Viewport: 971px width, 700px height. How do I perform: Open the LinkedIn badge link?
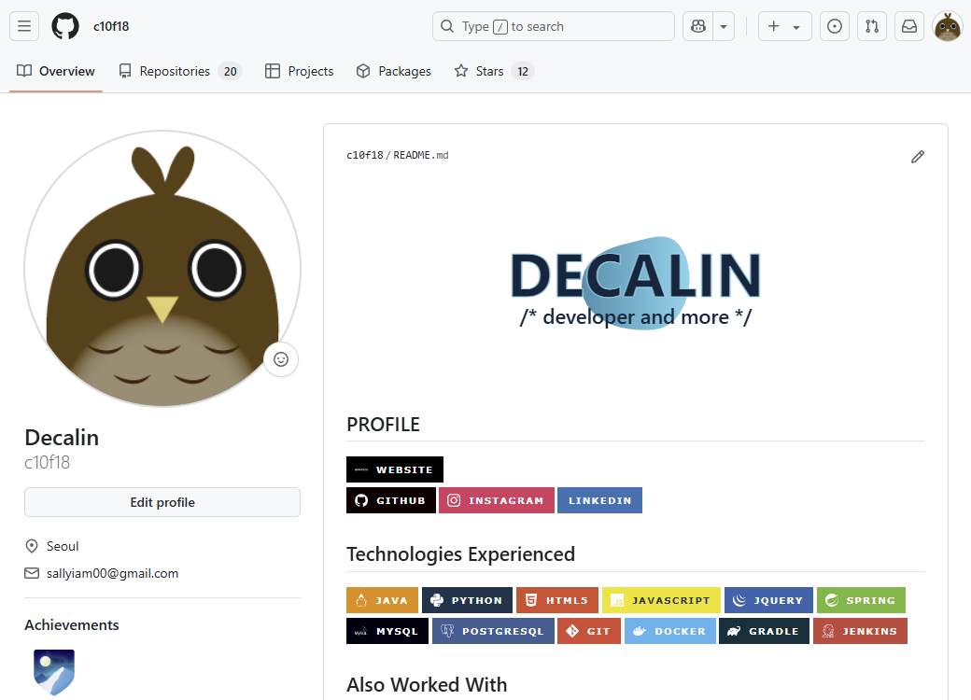(599, 500)
